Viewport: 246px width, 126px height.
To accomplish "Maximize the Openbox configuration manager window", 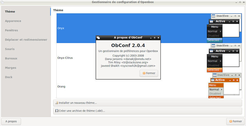I will tap(240, 2).
